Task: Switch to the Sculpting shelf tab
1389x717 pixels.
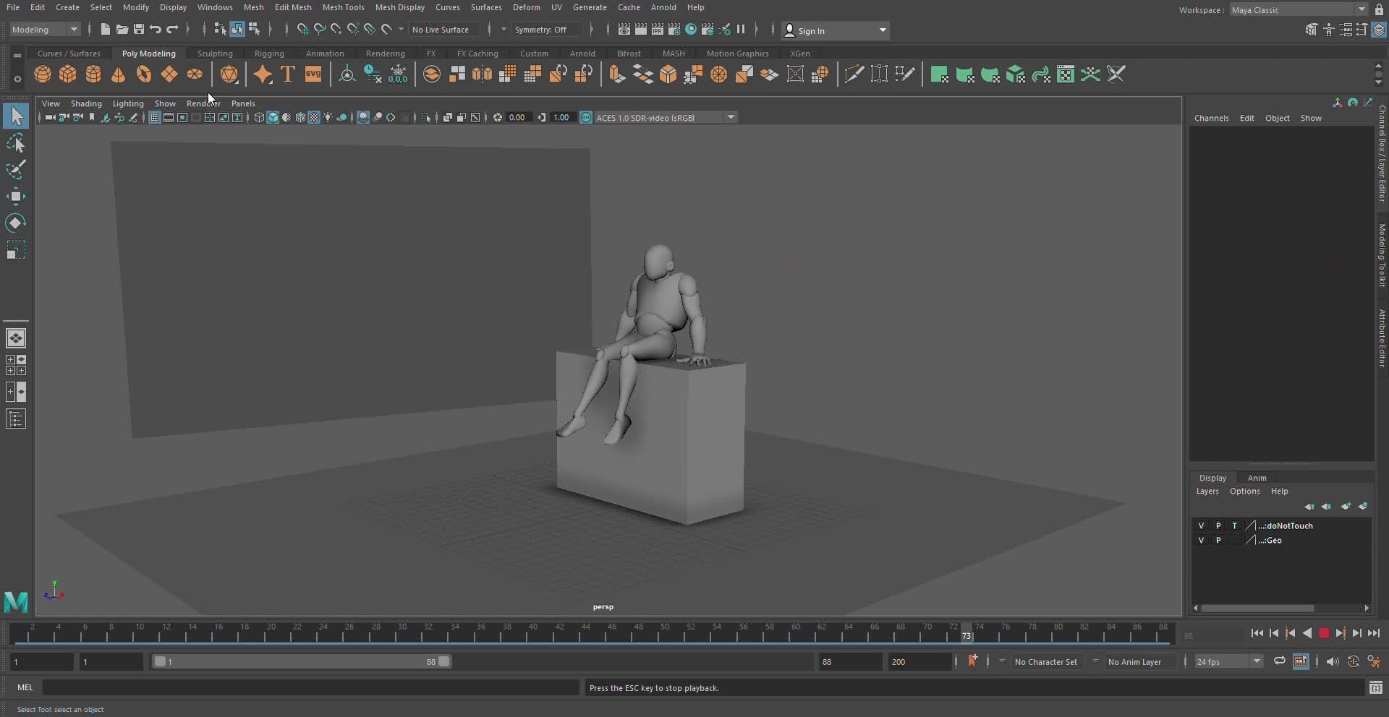Action: point(215,53)
